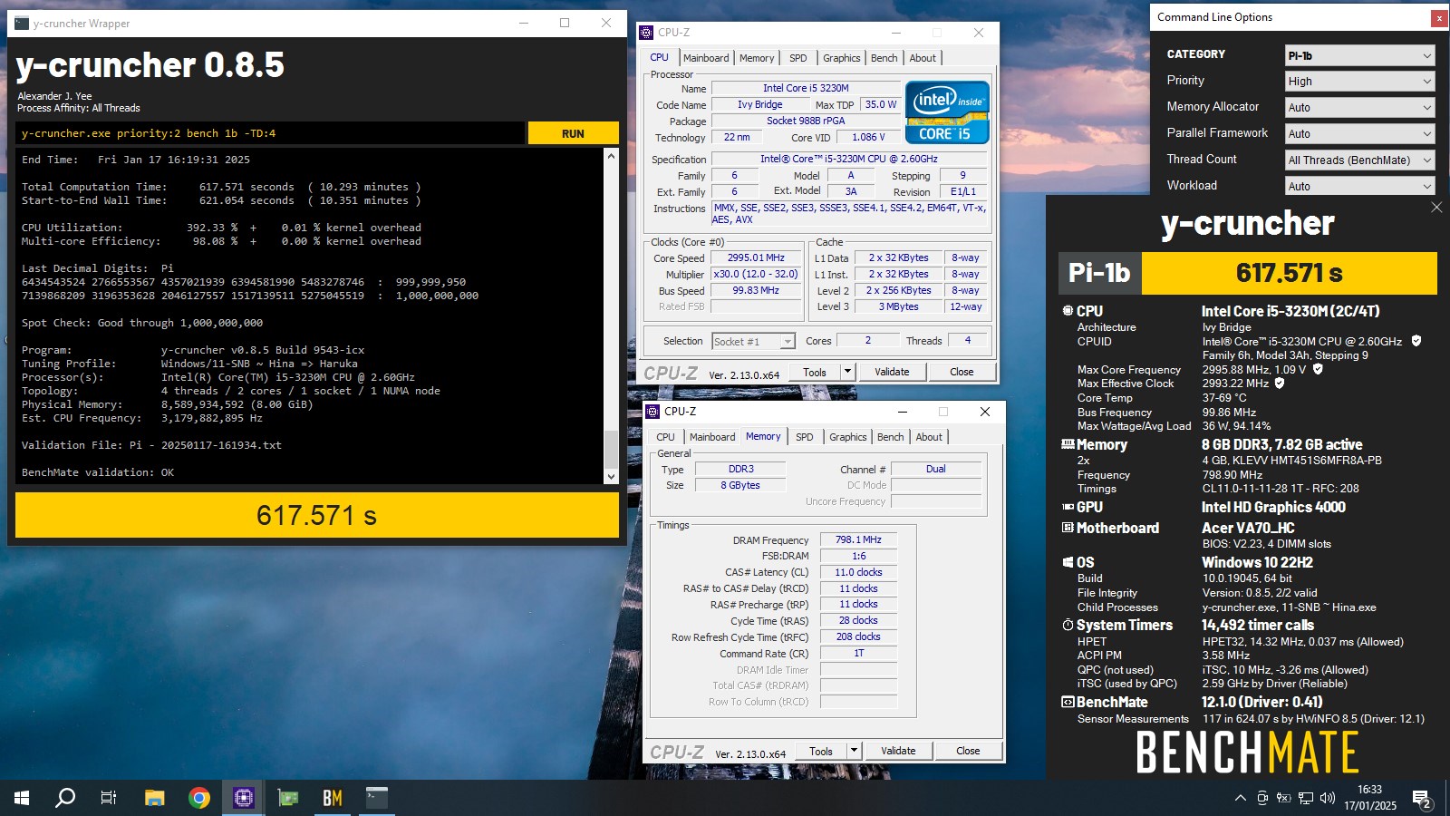Open the Socket #1 selection dropdown in CPU-Z

753,341
